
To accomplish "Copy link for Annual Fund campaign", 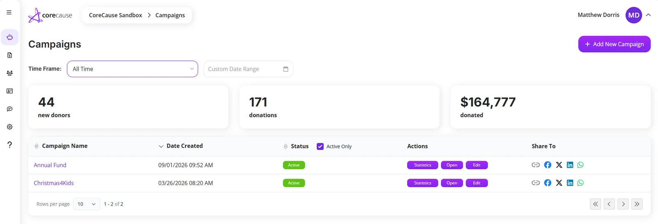I will (x=535, y=165).
